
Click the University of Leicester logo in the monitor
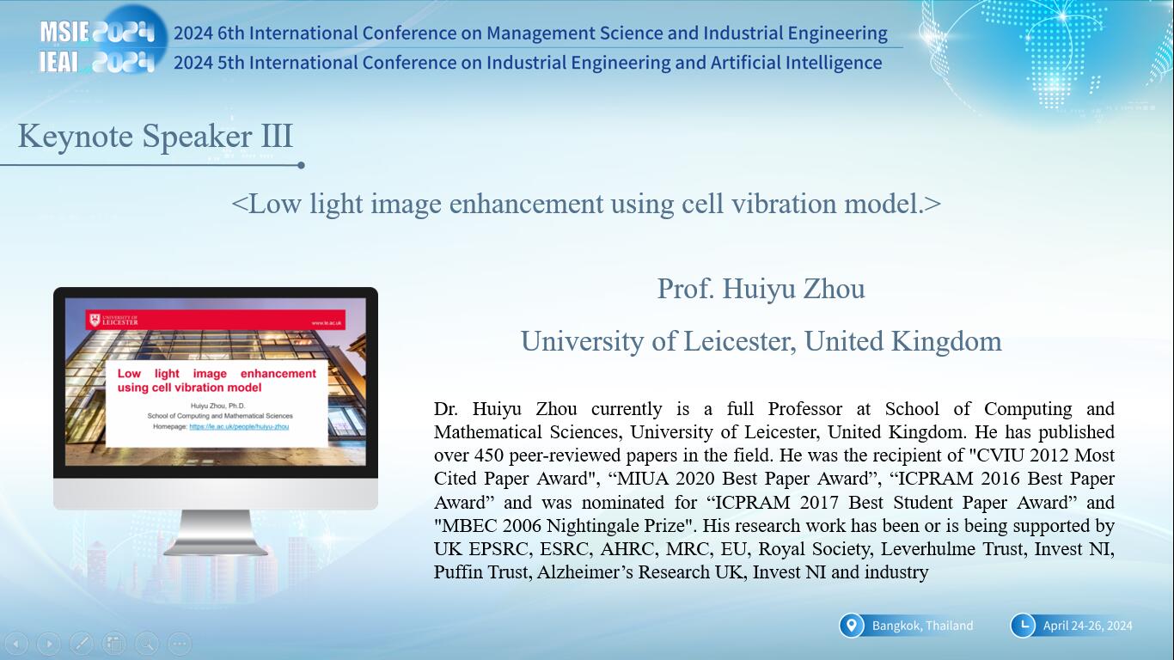click(113, 321)
